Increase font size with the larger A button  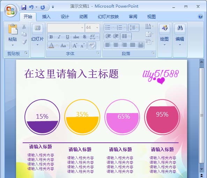[75, 46]
